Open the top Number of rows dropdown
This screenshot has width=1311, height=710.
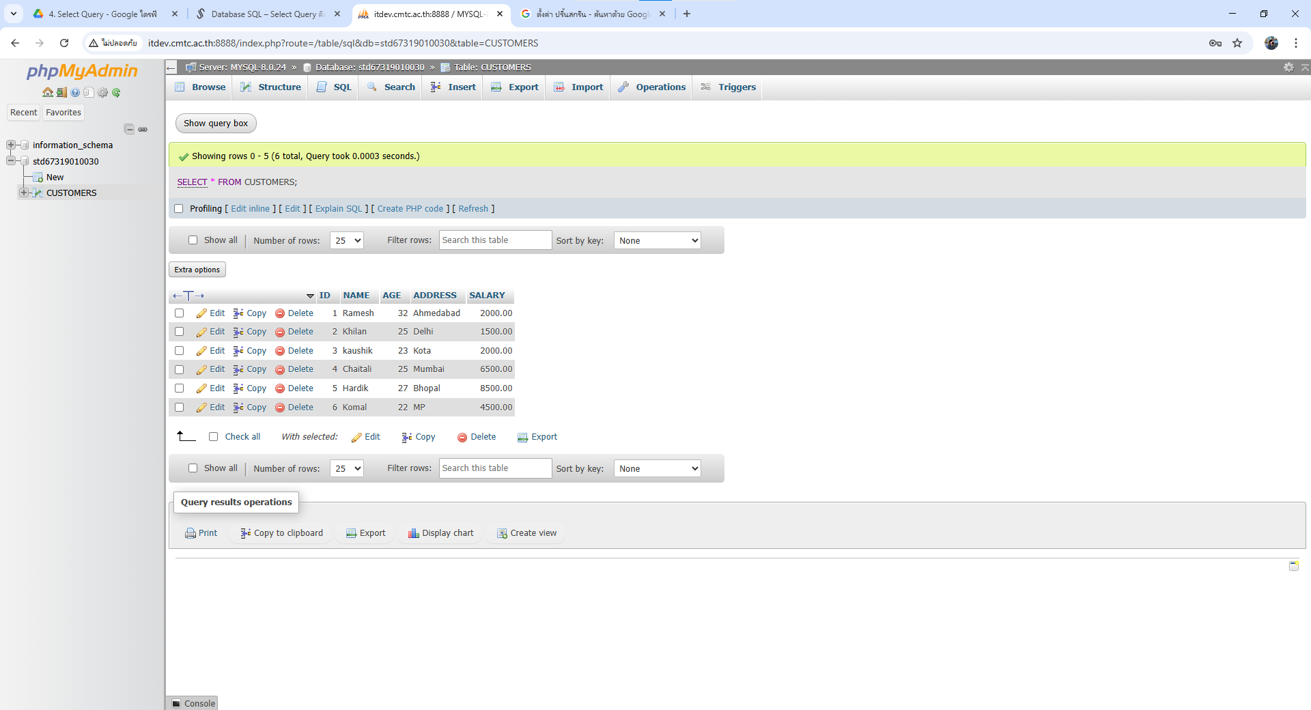coord(347,240)
